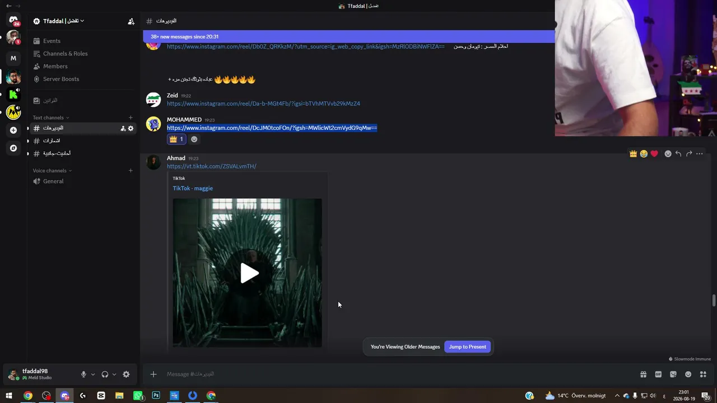Viewport: 717px width, 403px height.
Task: Add reaction next to crown count
Action: [194, 139]
